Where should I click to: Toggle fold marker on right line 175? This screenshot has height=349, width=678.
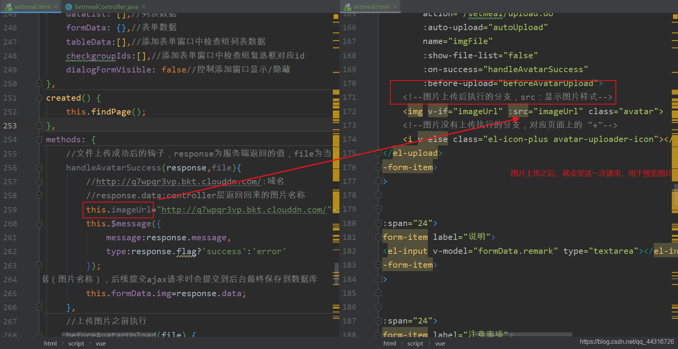[x=378, y=153]
